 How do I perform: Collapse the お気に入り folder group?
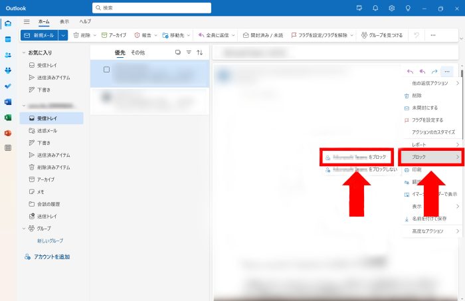pyautogui.click(x=25, y=52)
